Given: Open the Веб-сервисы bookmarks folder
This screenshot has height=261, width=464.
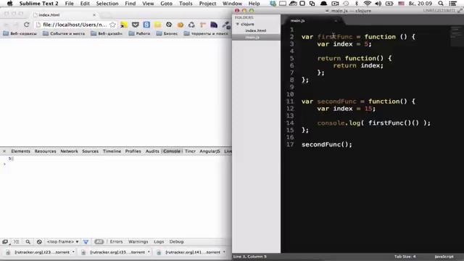Looking at the screenshot, I should click(x=20, y=33).
